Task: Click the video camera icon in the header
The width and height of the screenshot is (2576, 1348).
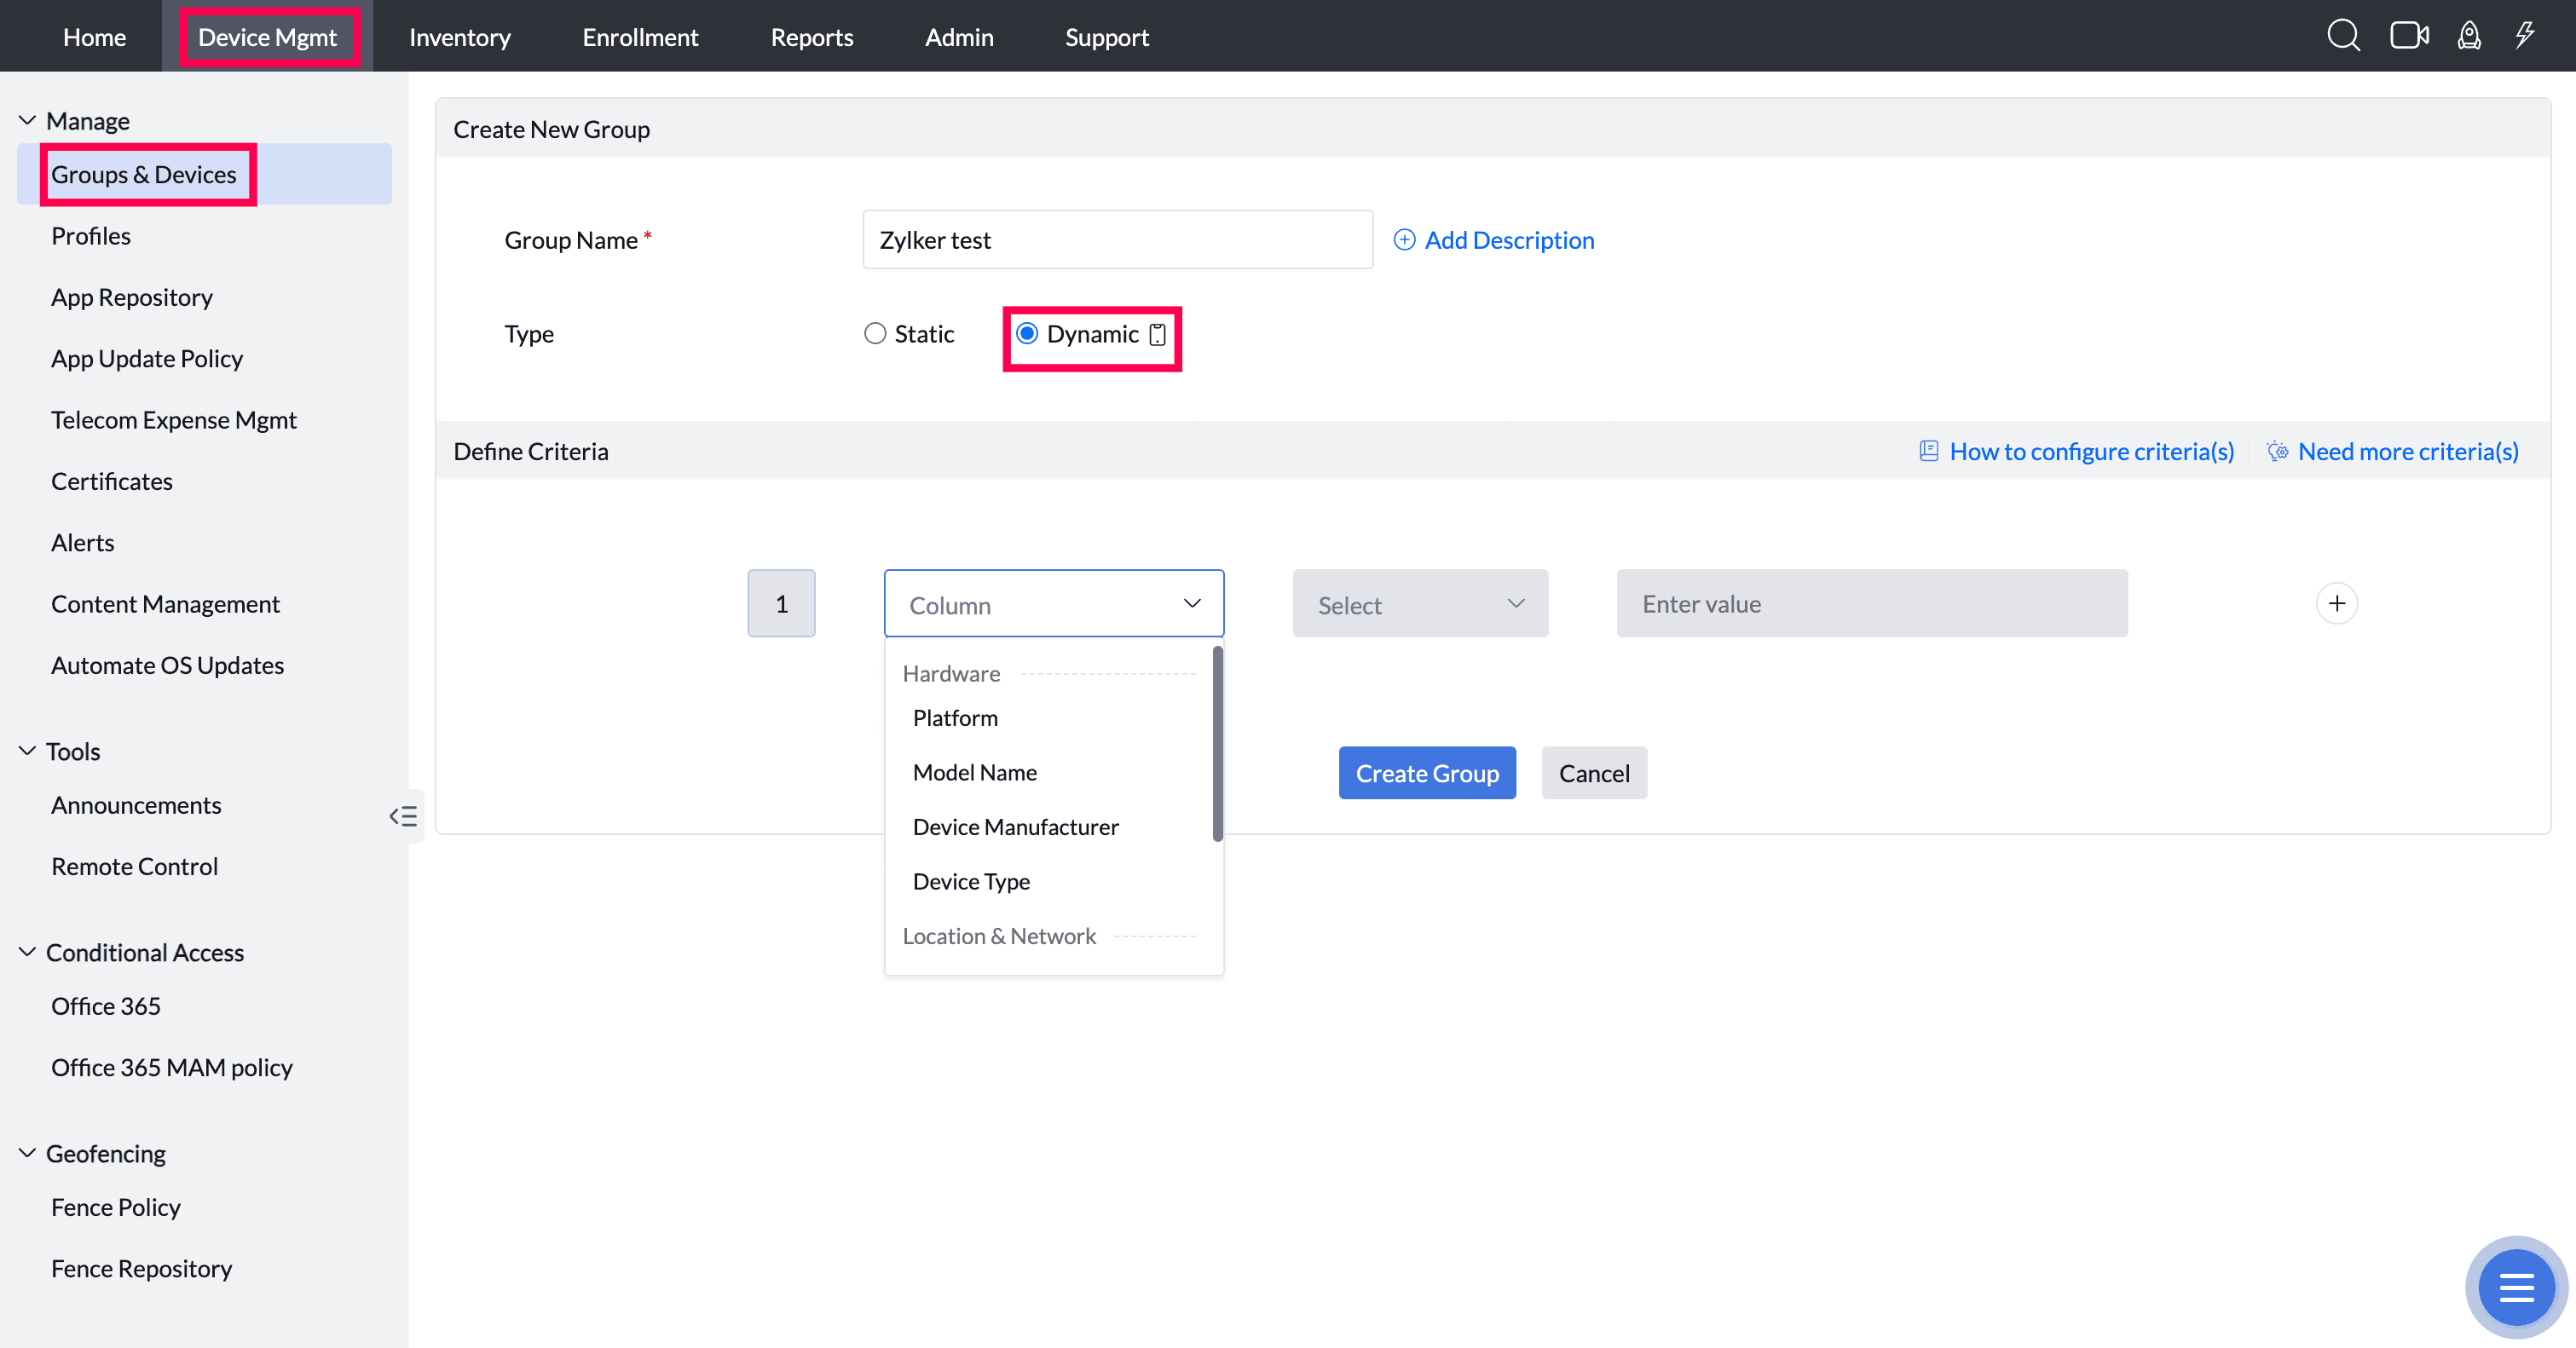Action: pos(2410,35)
